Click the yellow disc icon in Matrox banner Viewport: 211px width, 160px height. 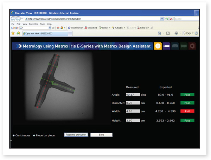click(x=158, y=46)
